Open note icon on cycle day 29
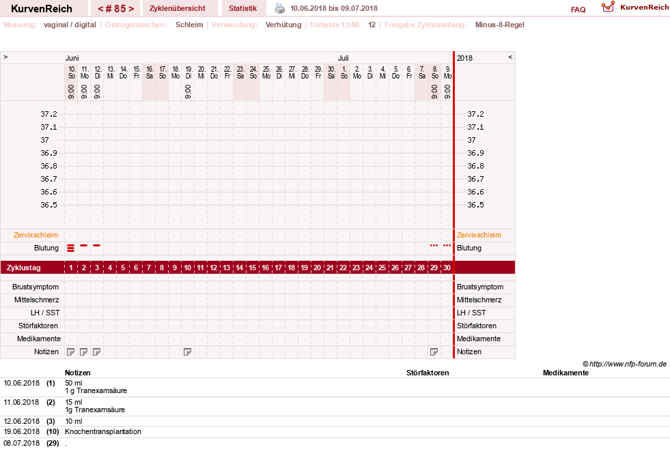Viewport: 670px width, 473px height. [434, 352]
